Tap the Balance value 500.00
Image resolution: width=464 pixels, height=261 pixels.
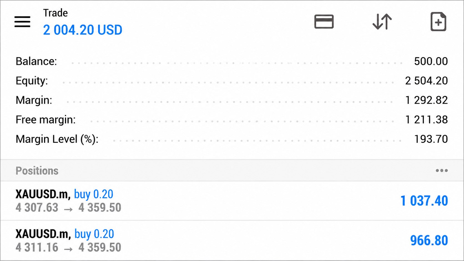click(431, 61)
